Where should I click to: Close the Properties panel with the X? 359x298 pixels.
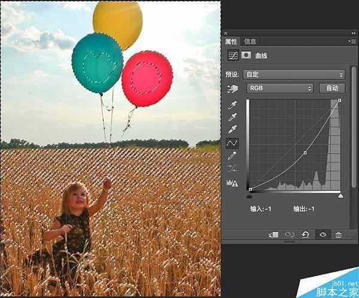226,33
